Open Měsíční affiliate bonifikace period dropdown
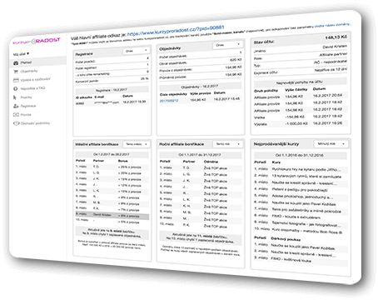 137,144
